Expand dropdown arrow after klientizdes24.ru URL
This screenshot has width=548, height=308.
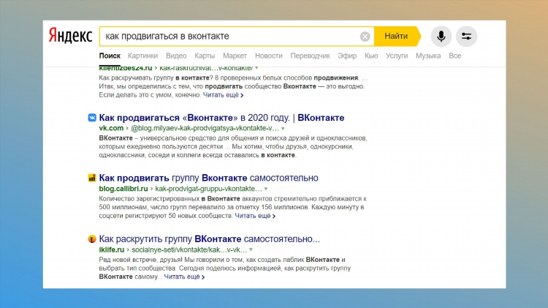point(256,68)
